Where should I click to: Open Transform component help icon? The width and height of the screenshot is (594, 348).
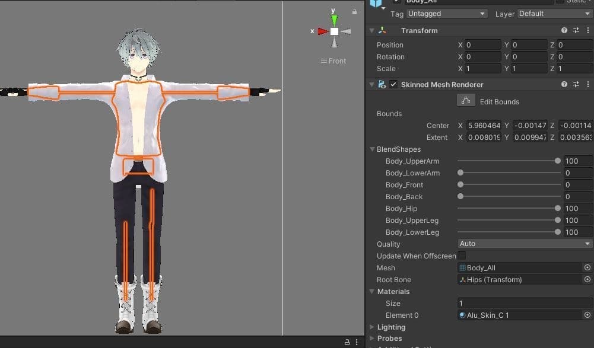pyautogui.click(x=564, y=30)
